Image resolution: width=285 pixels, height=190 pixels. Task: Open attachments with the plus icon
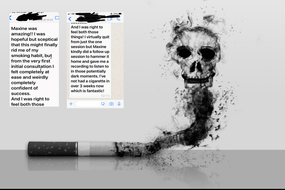point(71,104)
